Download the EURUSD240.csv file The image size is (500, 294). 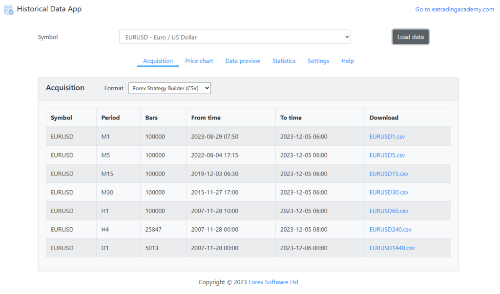click(390, 229)
